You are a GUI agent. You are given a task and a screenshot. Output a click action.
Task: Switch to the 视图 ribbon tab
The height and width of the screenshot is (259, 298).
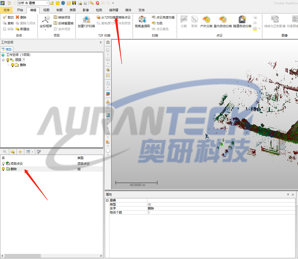[46, 10]
